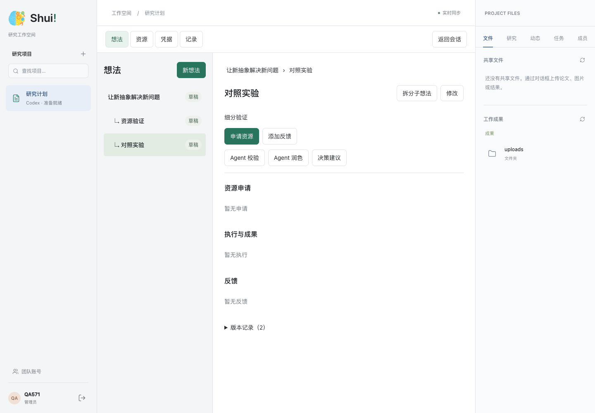This screenshot has height=413, width=595.
Task: Open the 凭据 tab
Action: click(x=167, y=39)
